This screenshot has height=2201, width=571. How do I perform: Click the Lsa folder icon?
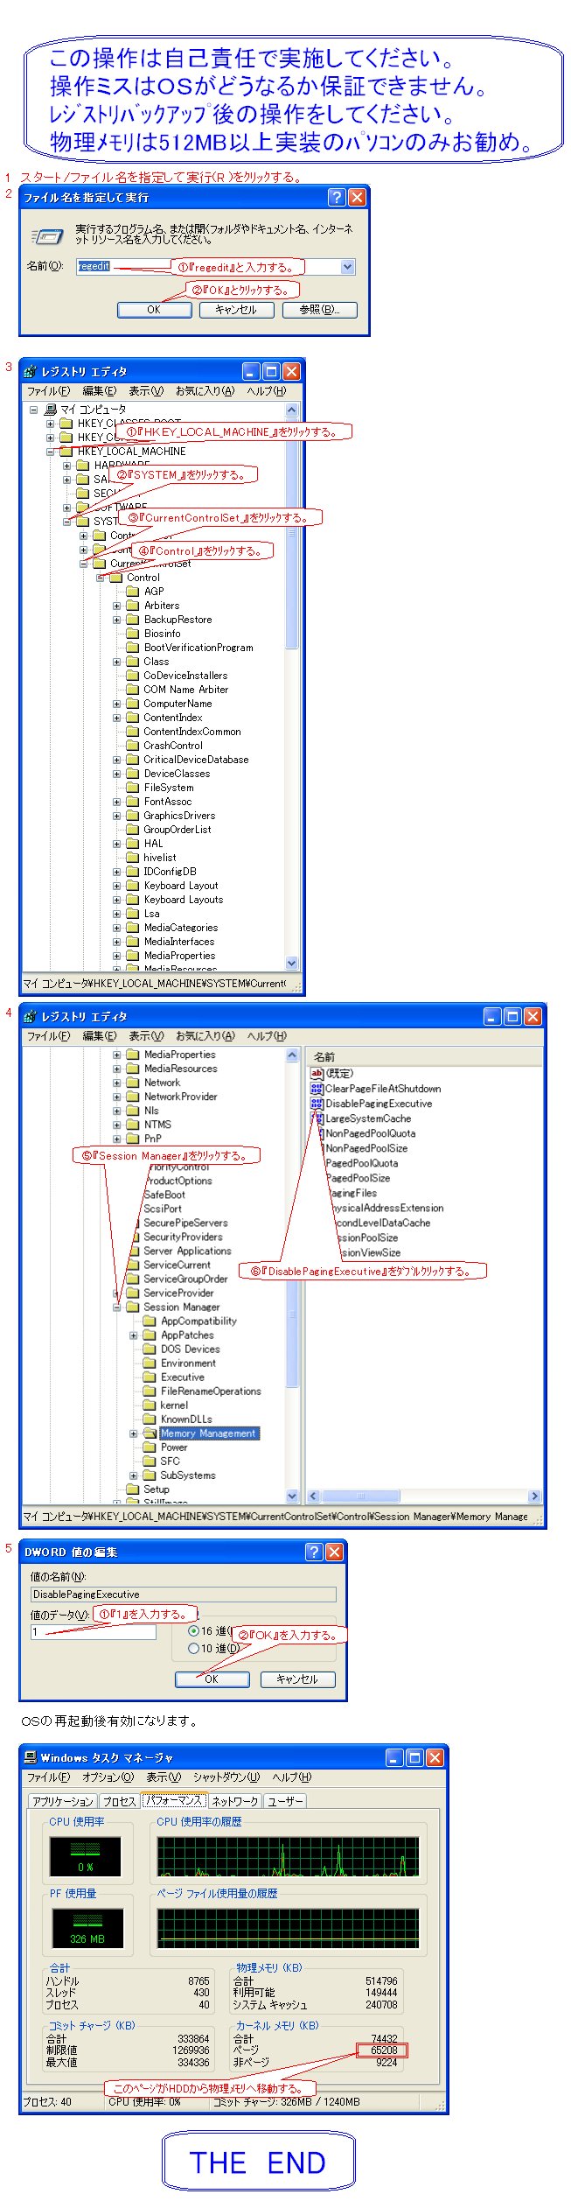click(x=132, y=914)
